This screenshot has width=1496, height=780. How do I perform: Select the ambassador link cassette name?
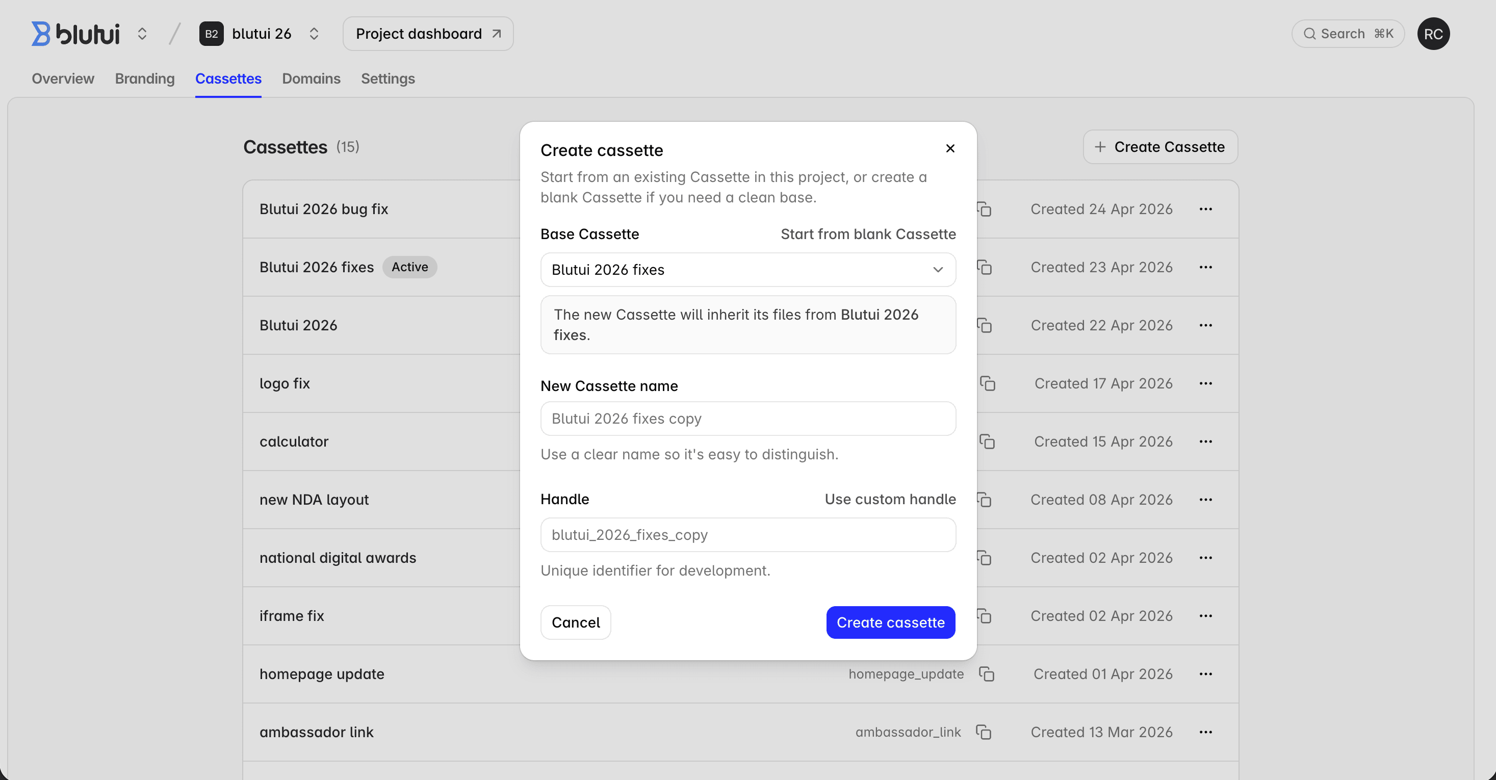pos(317,732)
